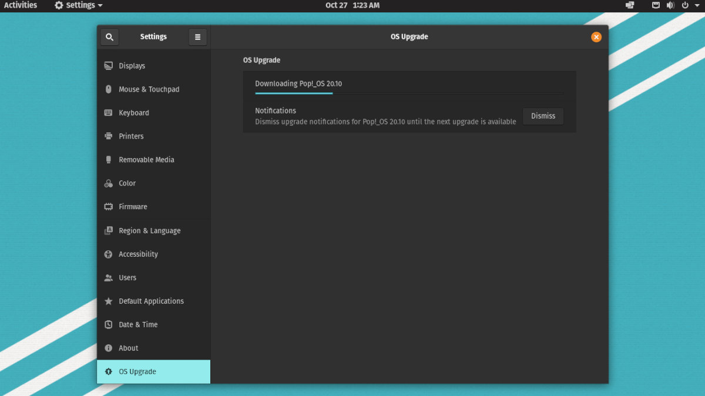Select Date & Time in the sidebar
705x396 pixels.
click(x=137, y=324)
